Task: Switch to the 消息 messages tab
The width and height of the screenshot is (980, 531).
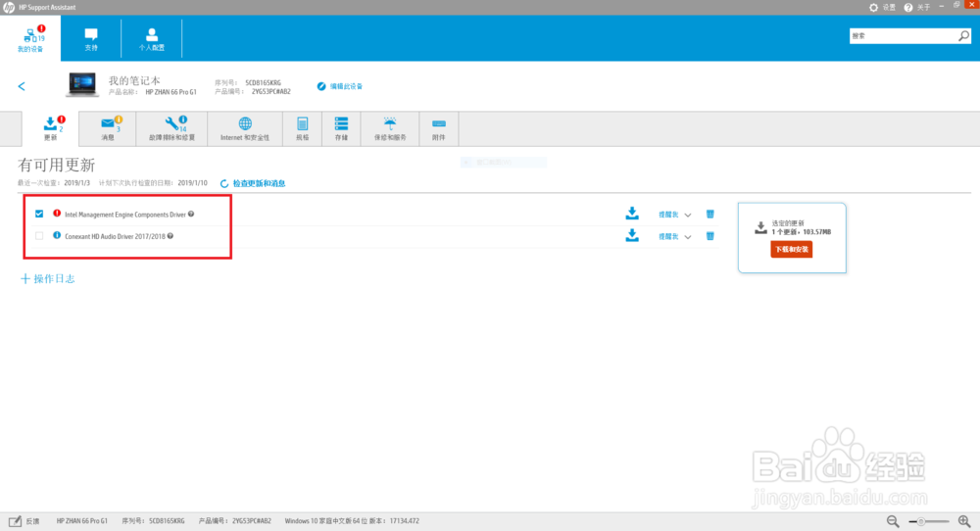Action: tap(108, 128)
